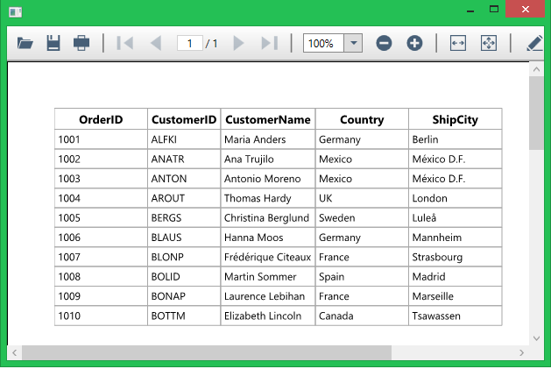Minimize the viewer window

pos(470,10)
